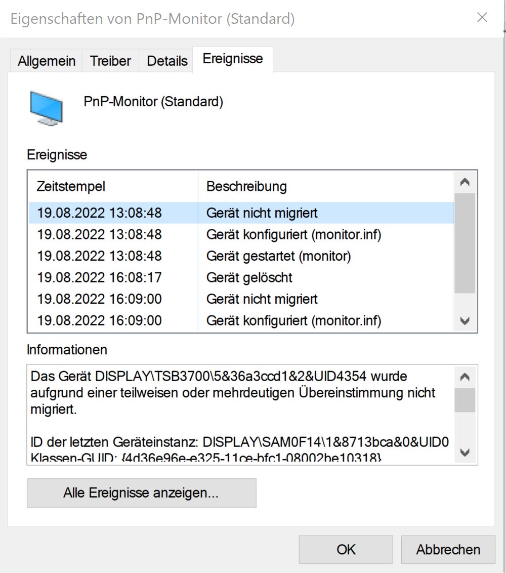The image size is (506, 573).
Task: Click the events list scroll-down arrow
Action: point(465,321)
